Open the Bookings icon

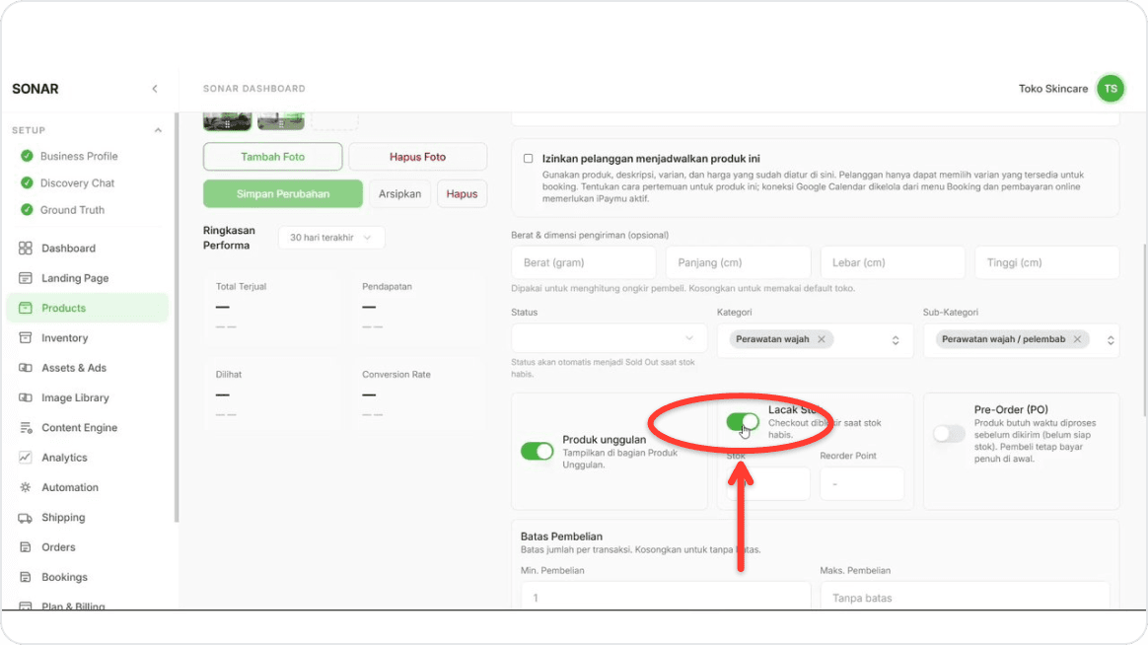(x=26, y=577)
